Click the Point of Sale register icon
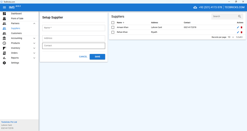 pos(5,19)
